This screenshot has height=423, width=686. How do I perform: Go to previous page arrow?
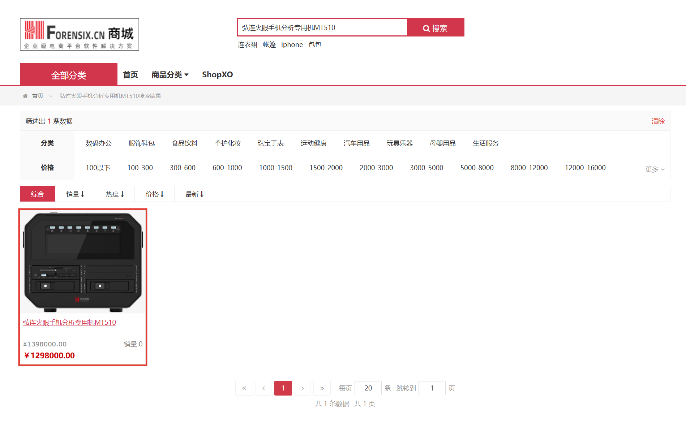coord(264,388)
